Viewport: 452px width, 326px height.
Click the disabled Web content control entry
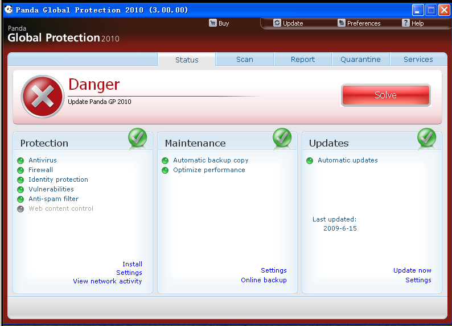click(61, 208)
